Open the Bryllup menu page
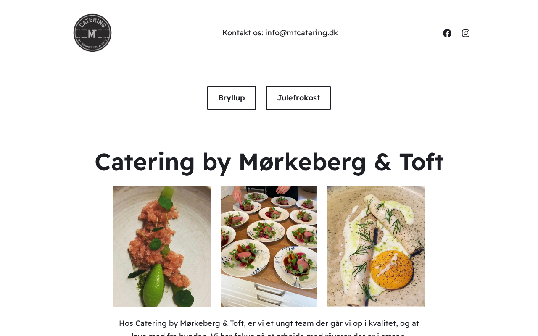 tap(232, 98)
